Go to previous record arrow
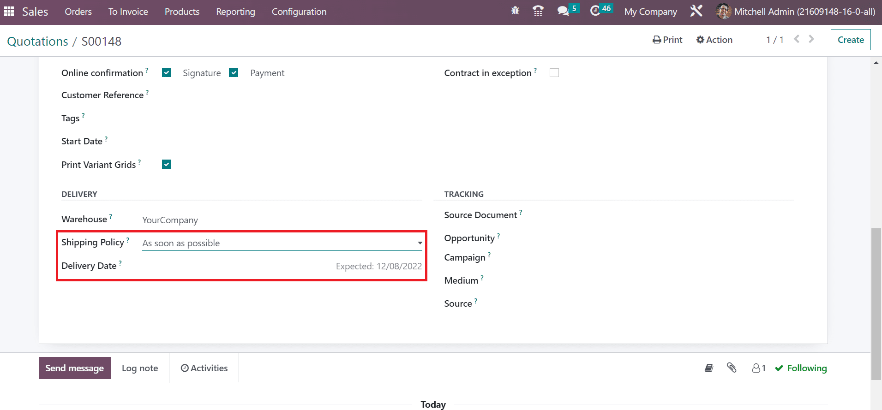Image resolution: width=882 pixels, height=410 pixels. 797,39
